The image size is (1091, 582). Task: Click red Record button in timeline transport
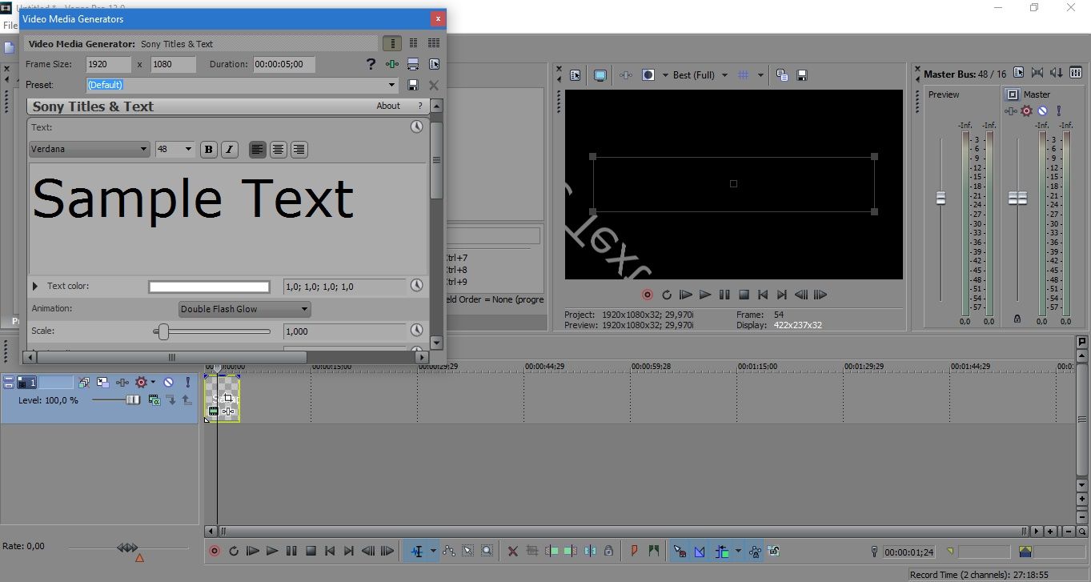pyautogui.click(x=215, y=551)
